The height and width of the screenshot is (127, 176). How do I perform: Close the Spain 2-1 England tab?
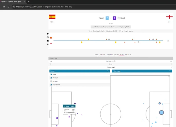pos(24,2)
